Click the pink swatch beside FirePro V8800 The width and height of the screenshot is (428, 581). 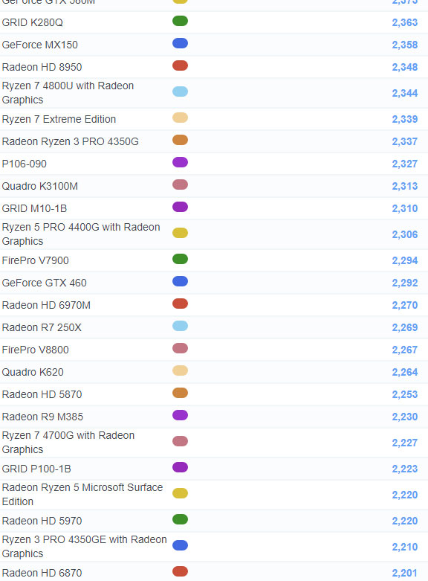[x=180, y=348]
